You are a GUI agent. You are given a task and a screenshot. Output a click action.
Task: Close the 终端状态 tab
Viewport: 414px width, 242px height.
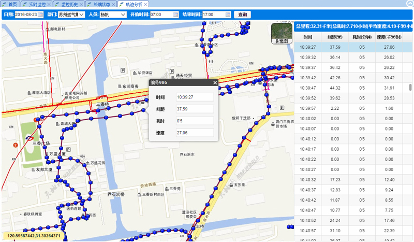point(114,4)
